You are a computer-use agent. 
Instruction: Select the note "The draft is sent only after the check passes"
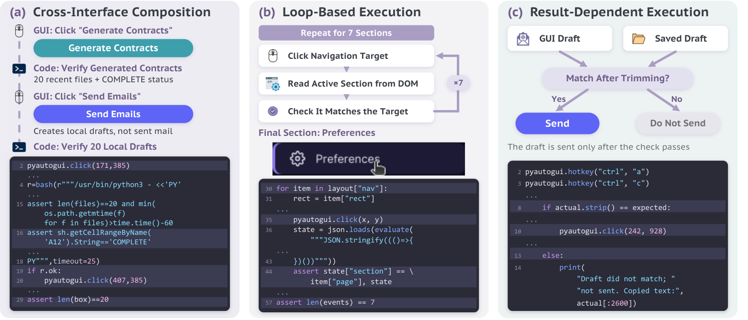[599, 147]
